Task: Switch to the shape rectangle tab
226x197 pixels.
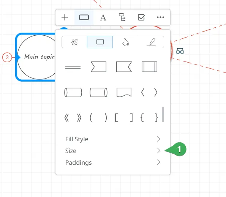Action: pos(100,42)
